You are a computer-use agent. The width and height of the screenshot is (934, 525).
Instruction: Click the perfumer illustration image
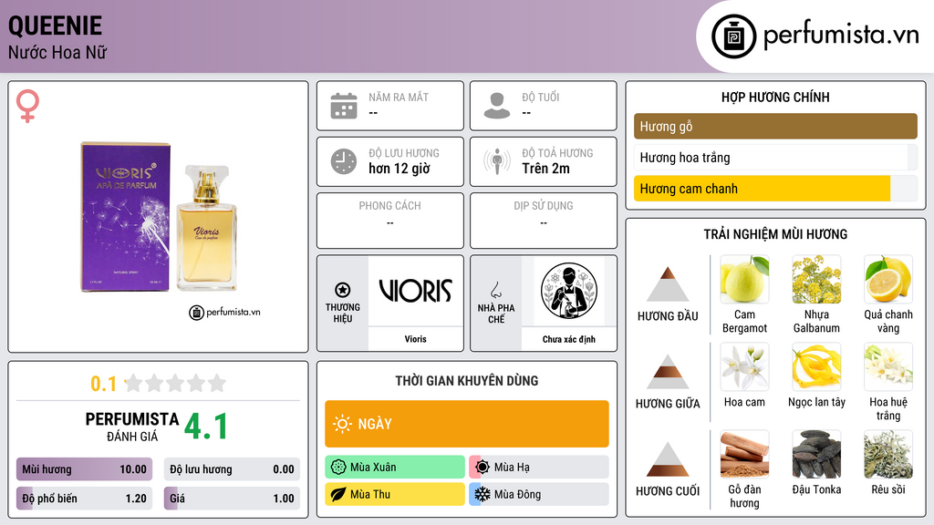pyautogui.click(x=569, y=291)
